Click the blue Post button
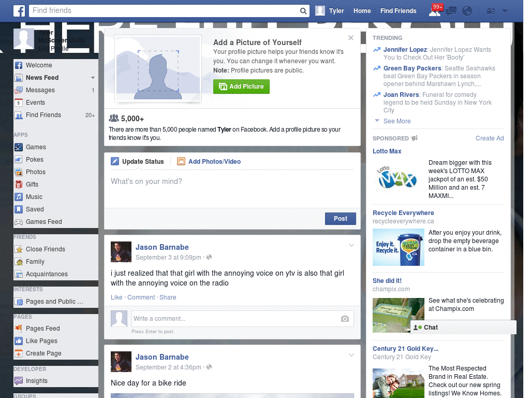Screen dimensions: 530x398 click(x=341, y=219)
